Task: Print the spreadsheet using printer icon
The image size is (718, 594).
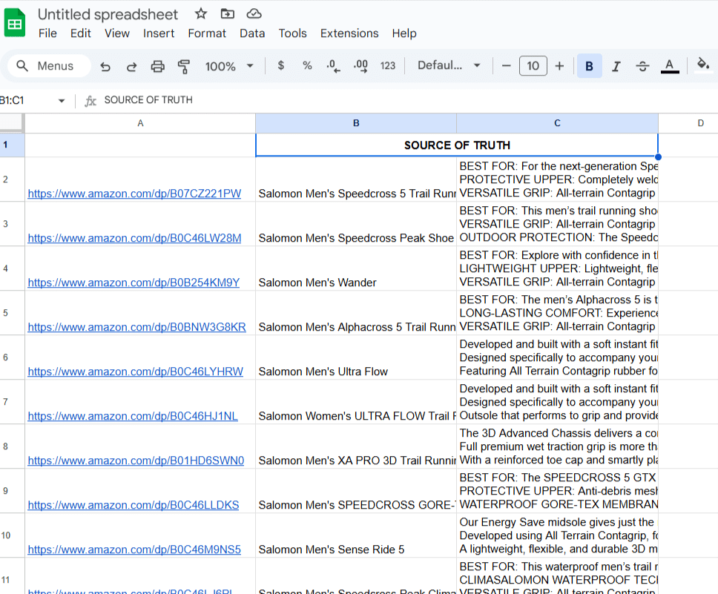Action: tap(157, 66)
